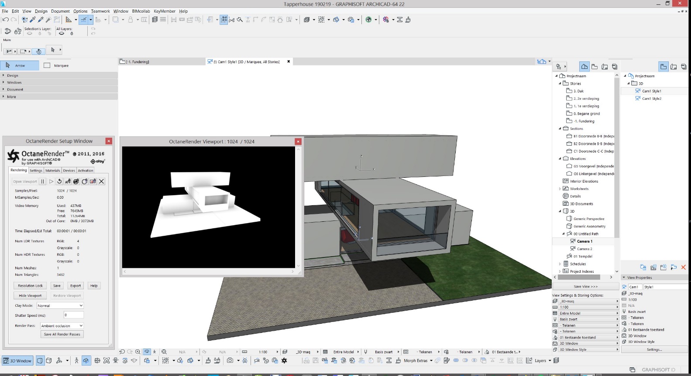Open the Render Pass dropdown

(62, 326)
